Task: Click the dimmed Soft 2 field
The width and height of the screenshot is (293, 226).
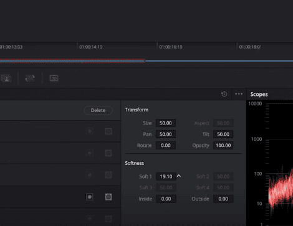Action: click(x=223, y=176)
